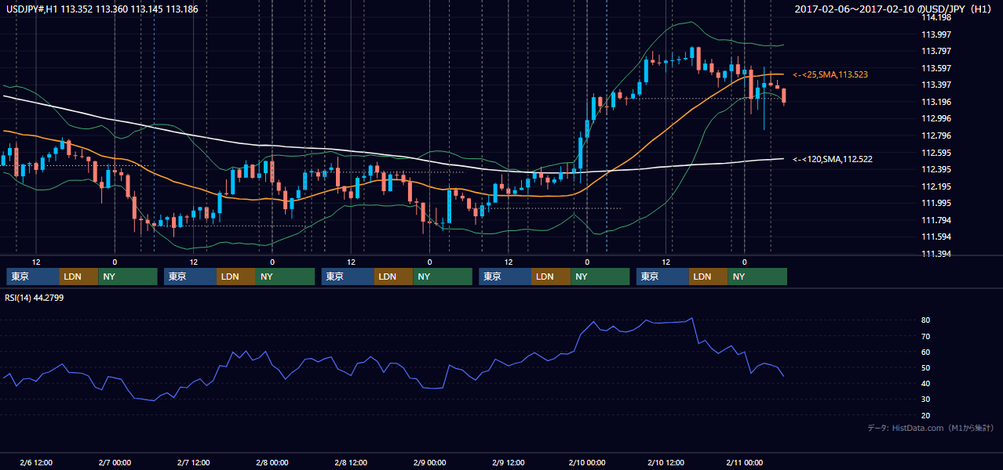The image size is (1003, 470).
Task: Select the 2/9 00:00 time axis label
Action: pos(429,463)
